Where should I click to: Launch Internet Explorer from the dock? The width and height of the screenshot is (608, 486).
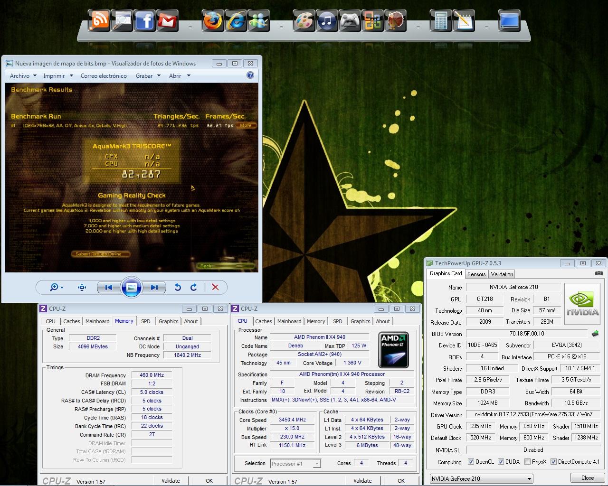click(x=236, y=20)
